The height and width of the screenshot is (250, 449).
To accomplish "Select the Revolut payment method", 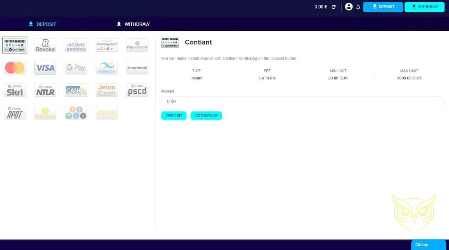I will pos(45,45).
